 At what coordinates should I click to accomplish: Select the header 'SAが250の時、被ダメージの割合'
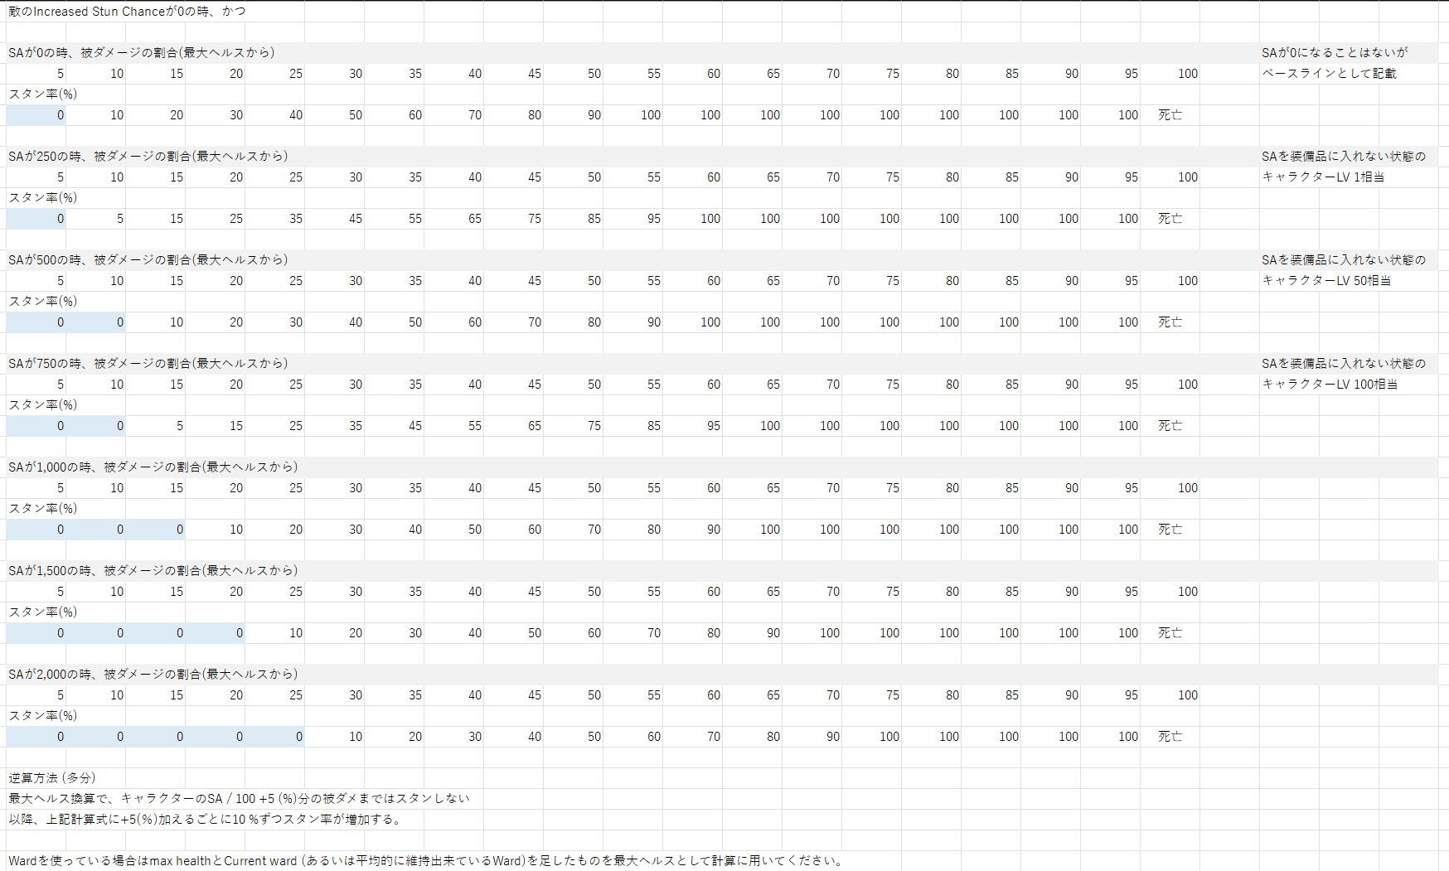148,156
